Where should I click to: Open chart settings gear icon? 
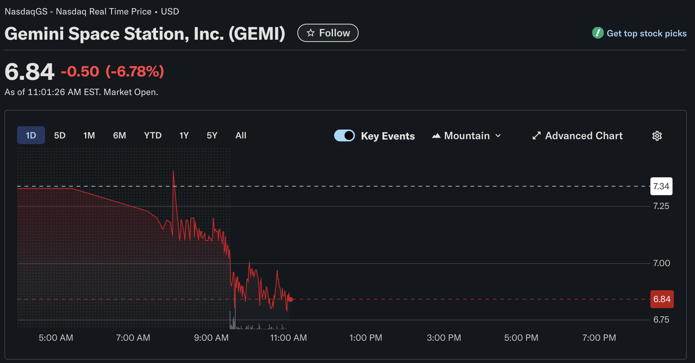click(657, 136)
